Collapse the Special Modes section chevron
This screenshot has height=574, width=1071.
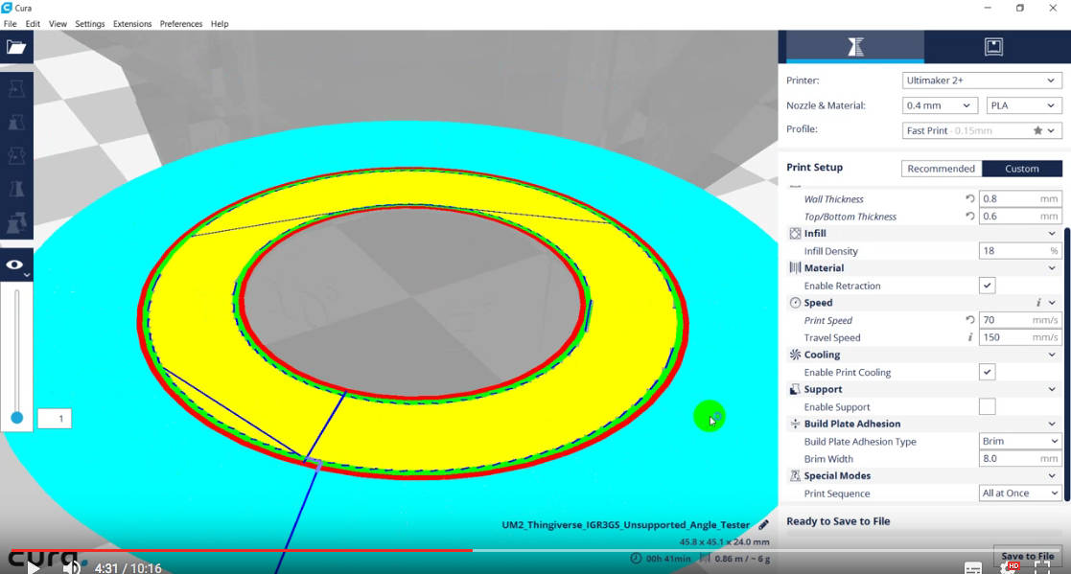[1052, 475]
